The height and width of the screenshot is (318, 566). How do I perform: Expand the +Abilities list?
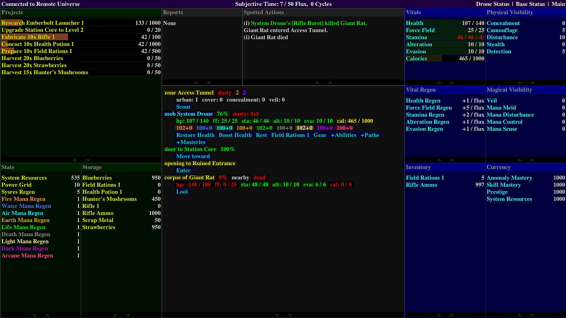coord(343,135)
